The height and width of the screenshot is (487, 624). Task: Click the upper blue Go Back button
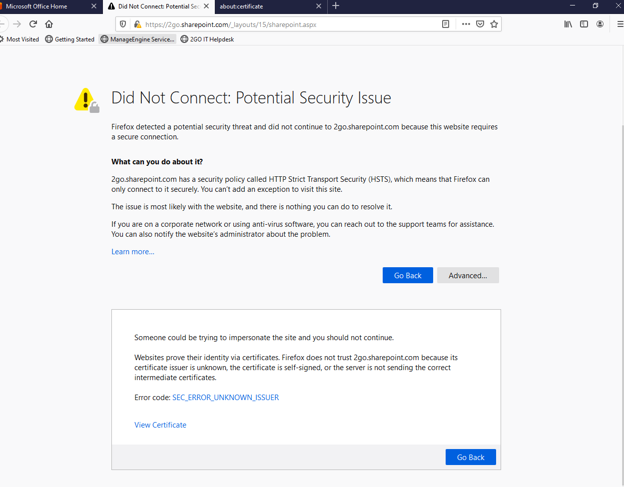tap(408, 275)
